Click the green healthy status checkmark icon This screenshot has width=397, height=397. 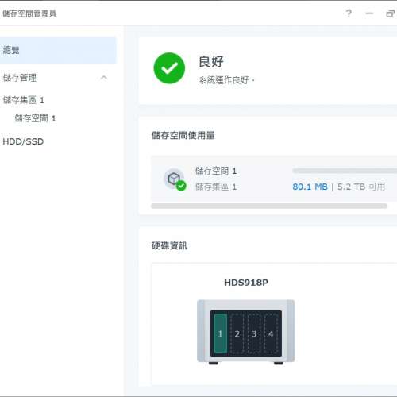click(169, 68)
